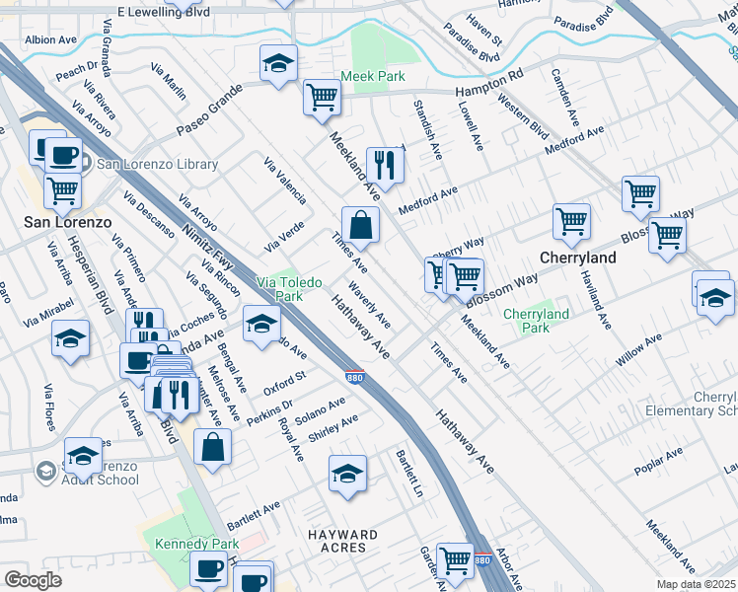The image size is (738, 592).
Task: Open the Google logo link
Action: pyautogui.click(x=33, y=580)
